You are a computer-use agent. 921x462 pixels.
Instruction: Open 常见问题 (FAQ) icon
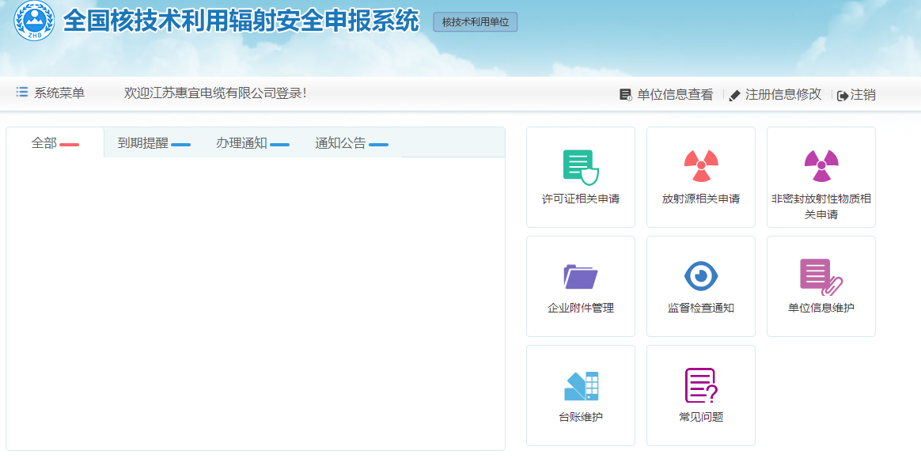coord(700,395)
